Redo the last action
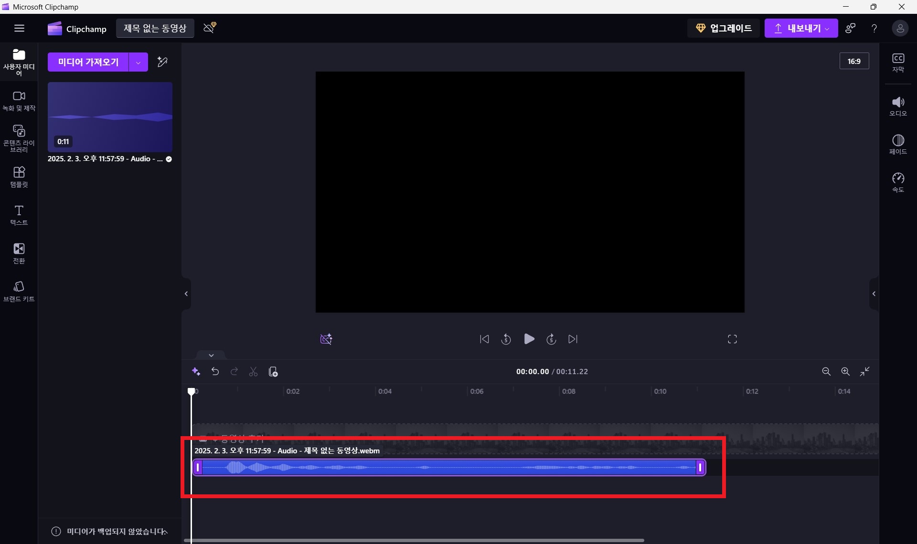This screenshot has height=544, width=917. click(x=234, y=372)
